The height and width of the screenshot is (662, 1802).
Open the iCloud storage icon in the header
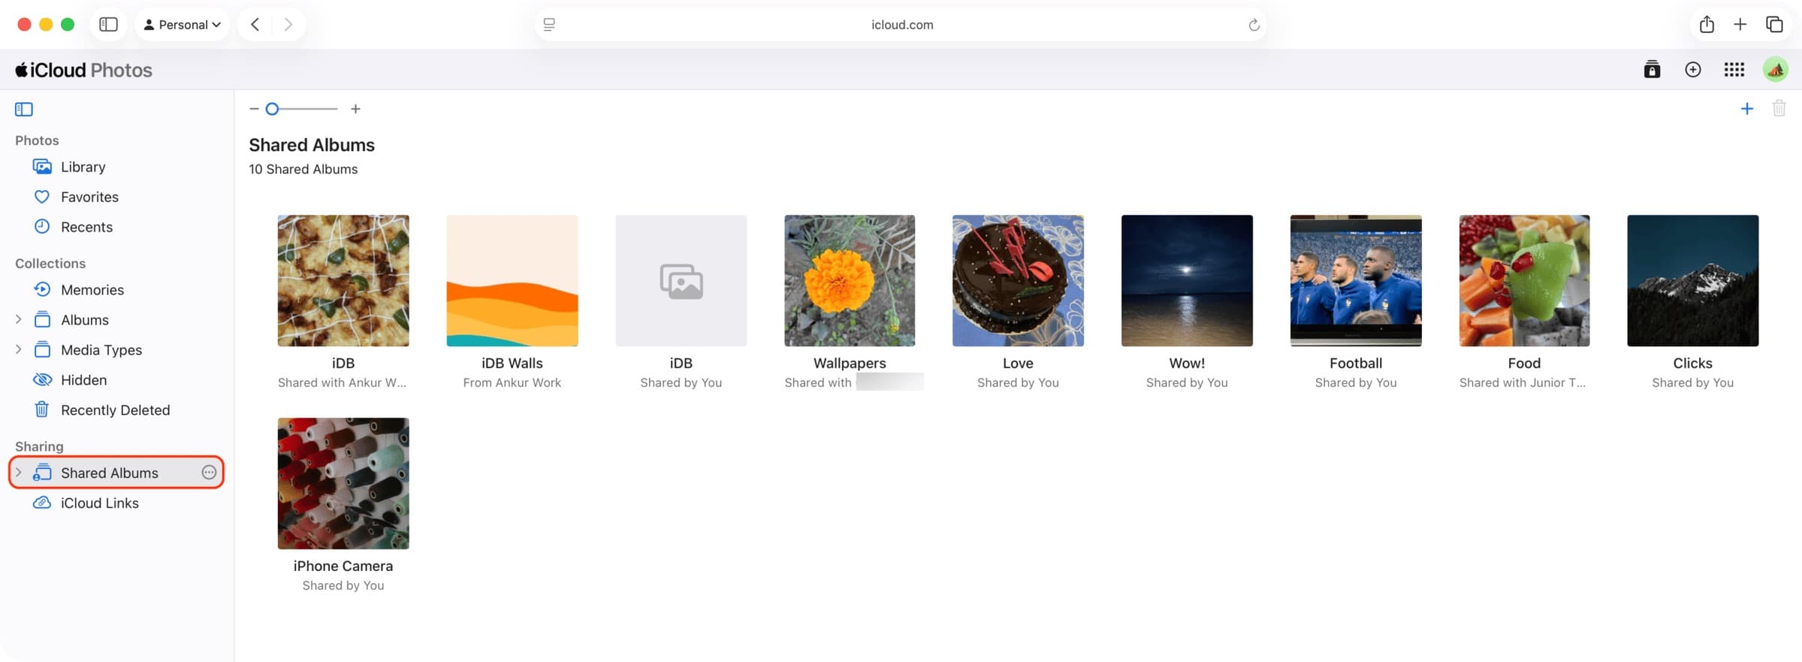pos(1652,69)
